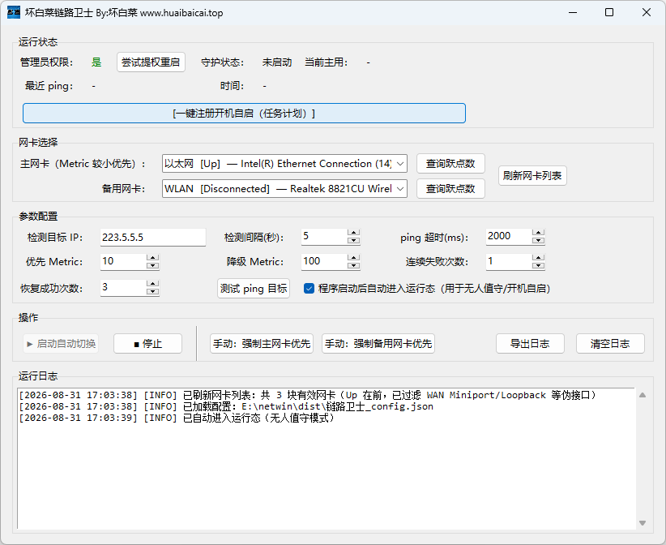666x545 pixels.
Task: Click the 测试 ping 目标 button
Action: pos(254,289)
